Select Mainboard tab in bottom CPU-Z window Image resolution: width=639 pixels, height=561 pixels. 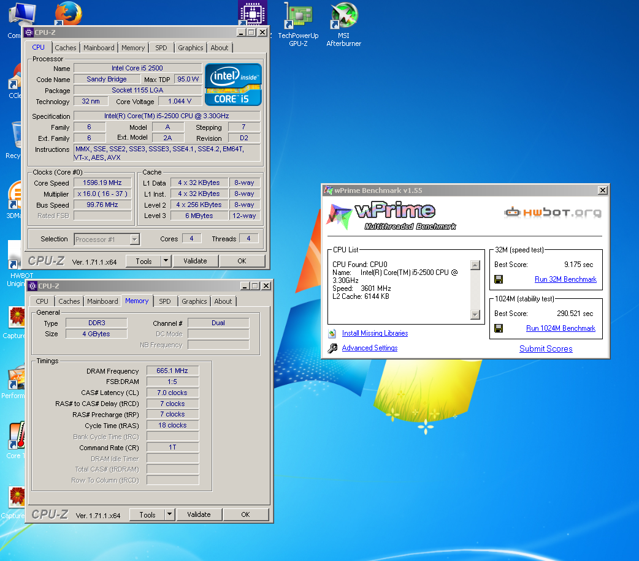(x=102, y=301)
